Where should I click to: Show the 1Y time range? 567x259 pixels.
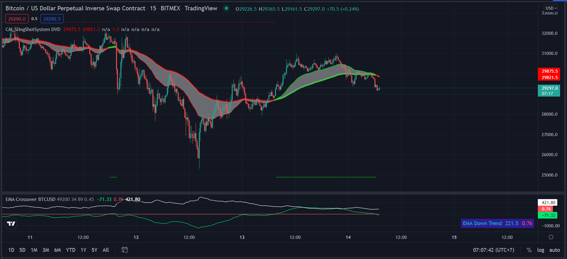click(x=83, y=250)
